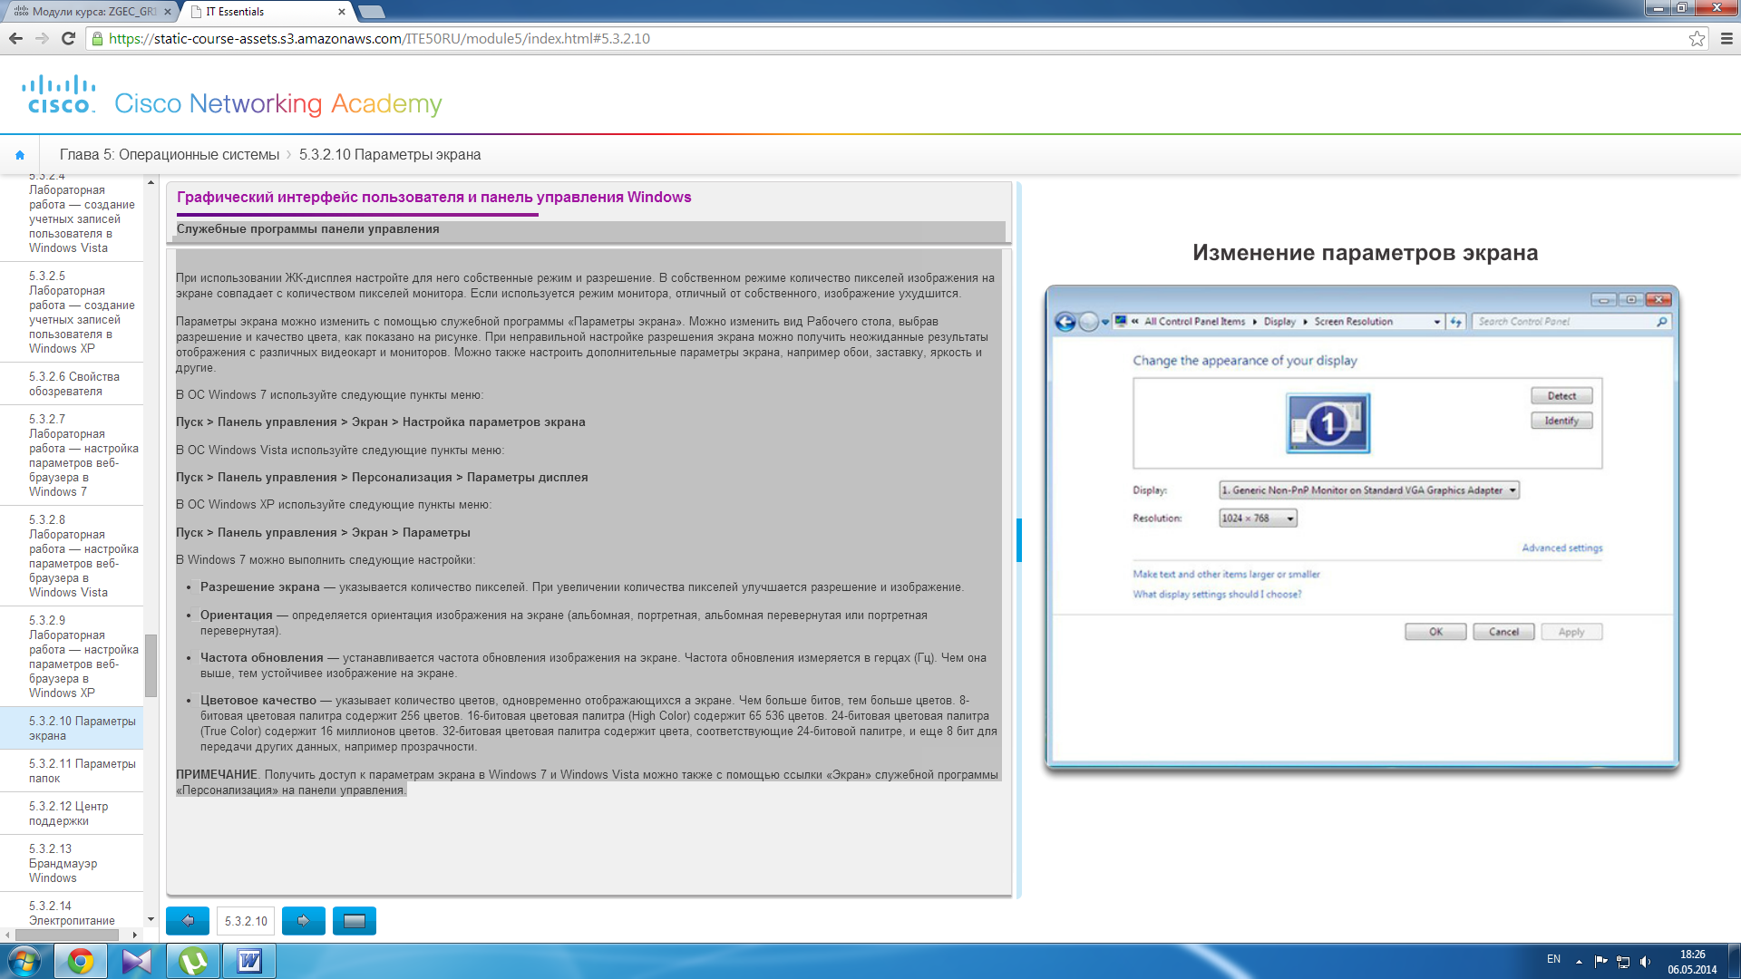
Task: Open Chrome from taskbar
Action: [x=81, y=961]
